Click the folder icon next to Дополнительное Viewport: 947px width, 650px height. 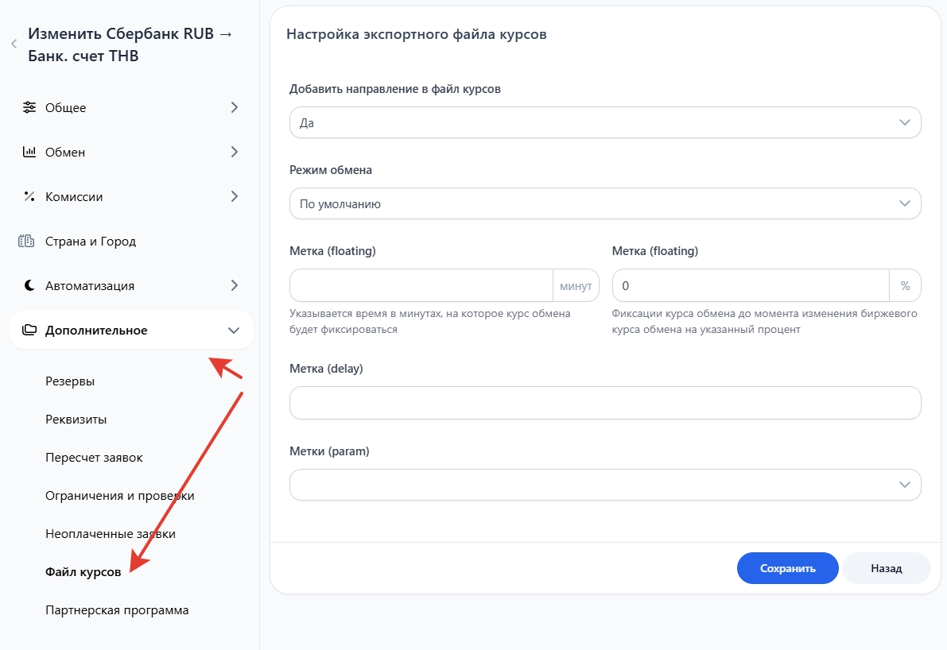pos(29,330)
